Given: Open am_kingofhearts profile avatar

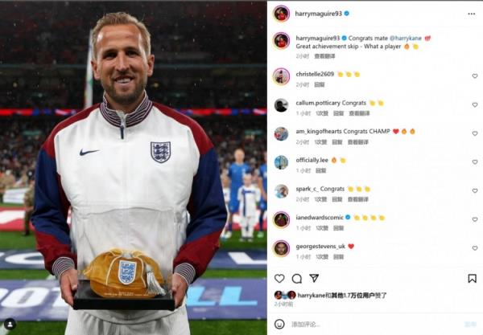Looking at the screenshot, I should point(281,133).
